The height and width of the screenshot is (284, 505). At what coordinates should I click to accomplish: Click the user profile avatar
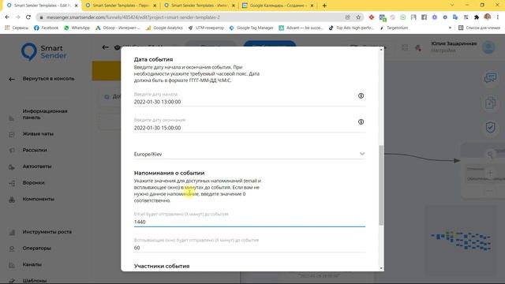point(488,47)
